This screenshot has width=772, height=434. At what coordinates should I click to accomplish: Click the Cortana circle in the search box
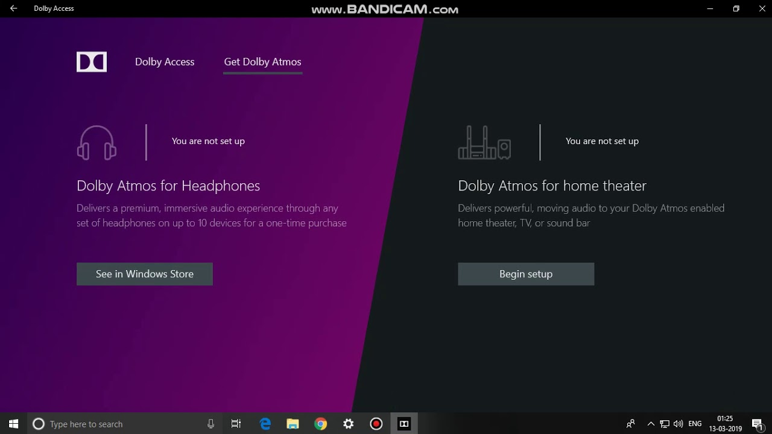[38, 424]
